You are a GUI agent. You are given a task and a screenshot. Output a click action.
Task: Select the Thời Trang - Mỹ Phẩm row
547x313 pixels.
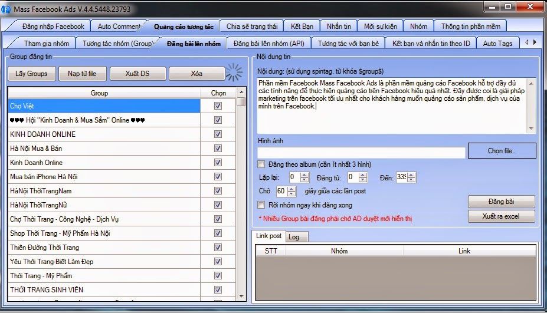click(x=104, y=276)
